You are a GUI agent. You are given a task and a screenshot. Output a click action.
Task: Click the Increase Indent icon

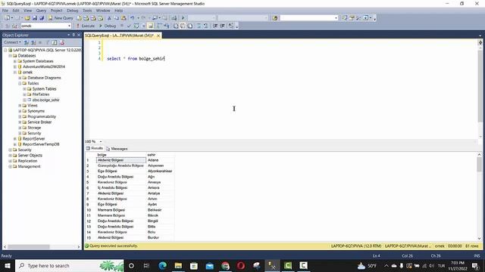(x=222, y=26)
